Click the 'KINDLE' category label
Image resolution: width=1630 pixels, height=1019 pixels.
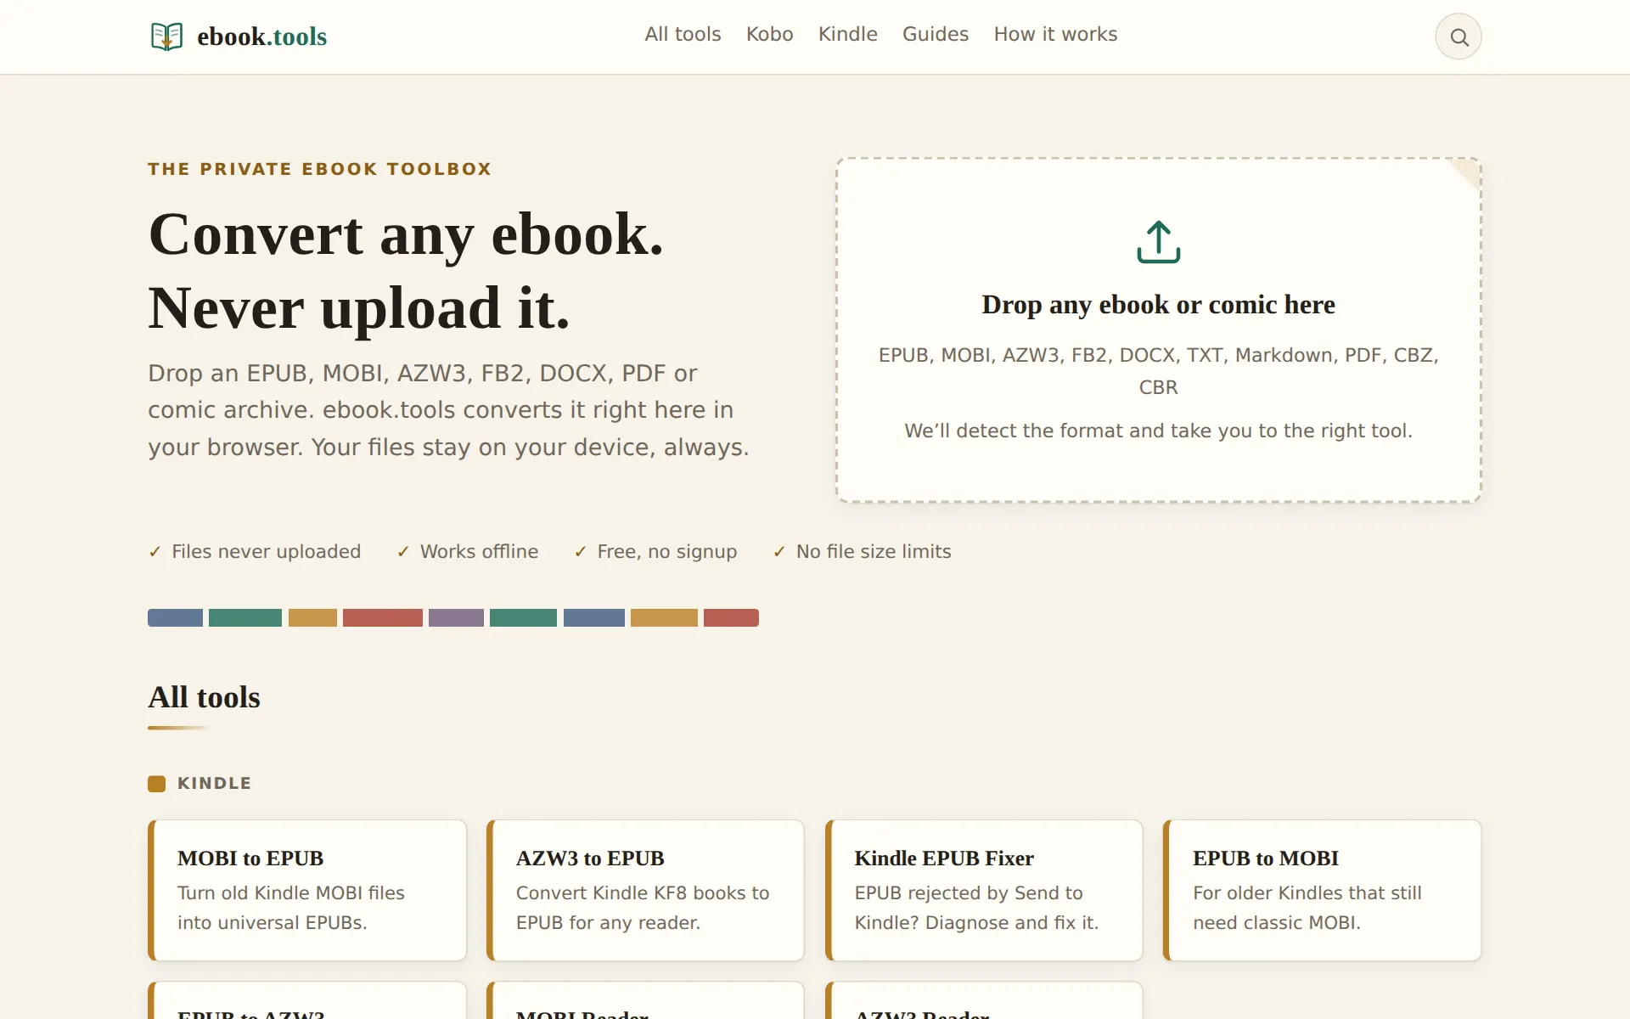(214, 783)
